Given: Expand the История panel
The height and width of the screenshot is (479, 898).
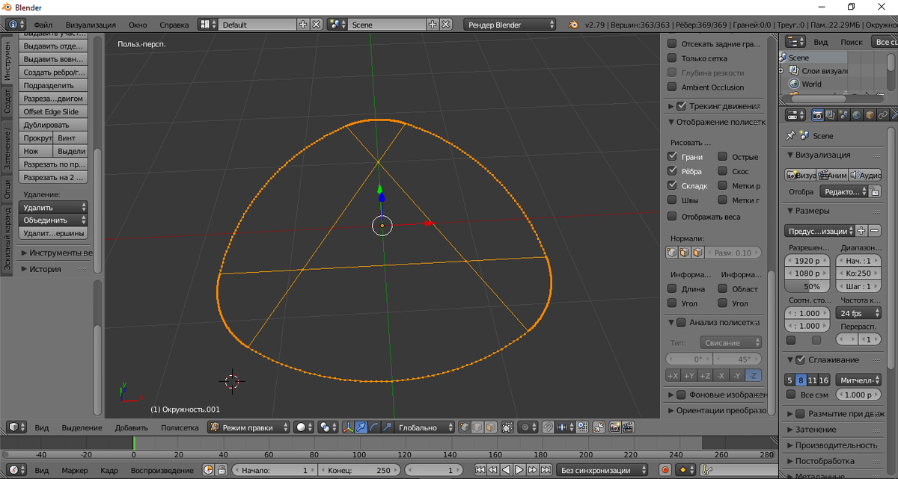Looking at the screenshot, I should click(45, 269).
